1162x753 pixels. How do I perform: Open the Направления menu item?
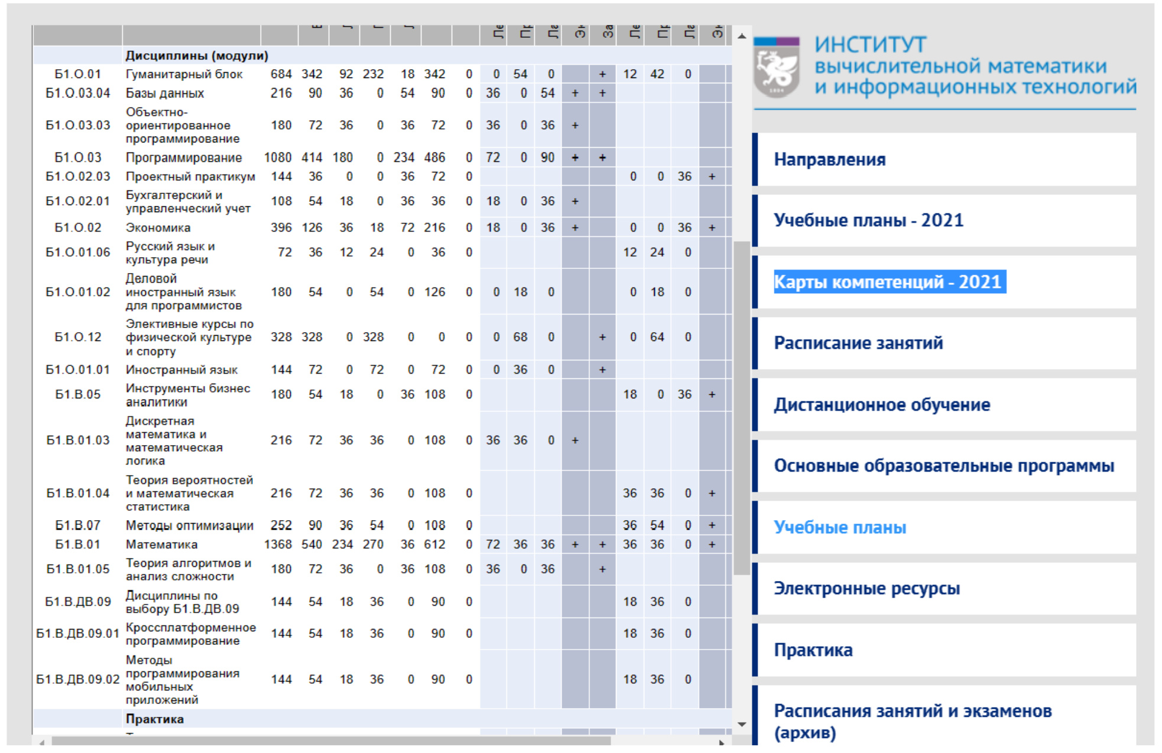[x=829, y=160]
